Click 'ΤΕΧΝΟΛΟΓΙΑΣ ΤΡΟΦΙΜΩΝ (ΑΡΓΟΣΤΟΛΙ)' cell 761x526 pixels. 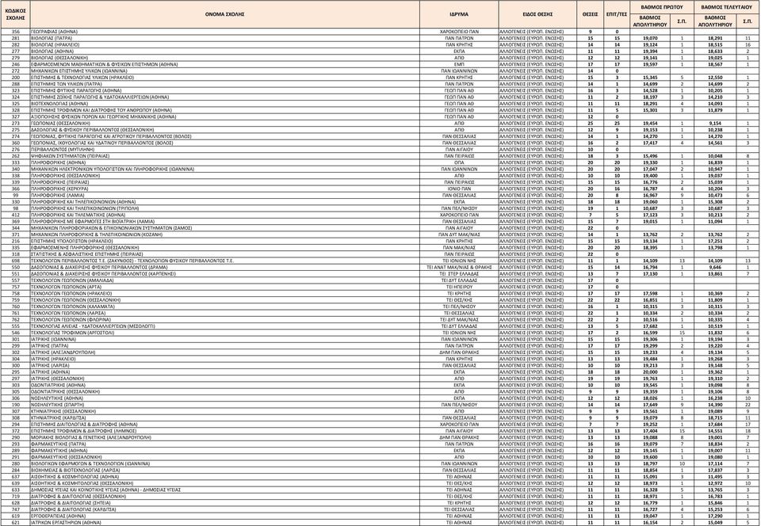pyautogui.click(x=224, y=333)
